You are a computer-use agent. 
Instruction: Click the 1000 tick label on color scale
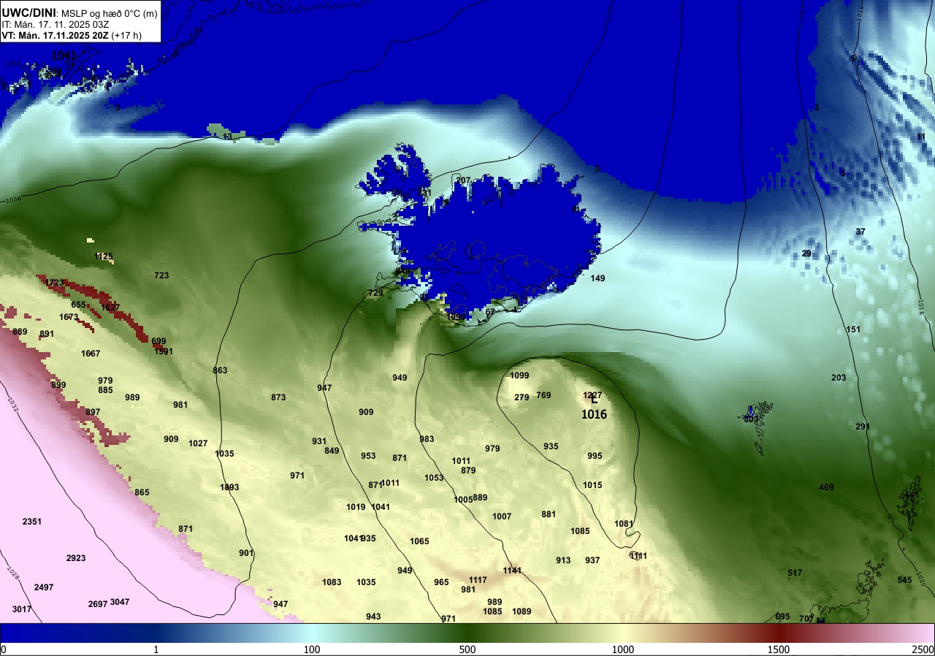click(x=623, y=649)
